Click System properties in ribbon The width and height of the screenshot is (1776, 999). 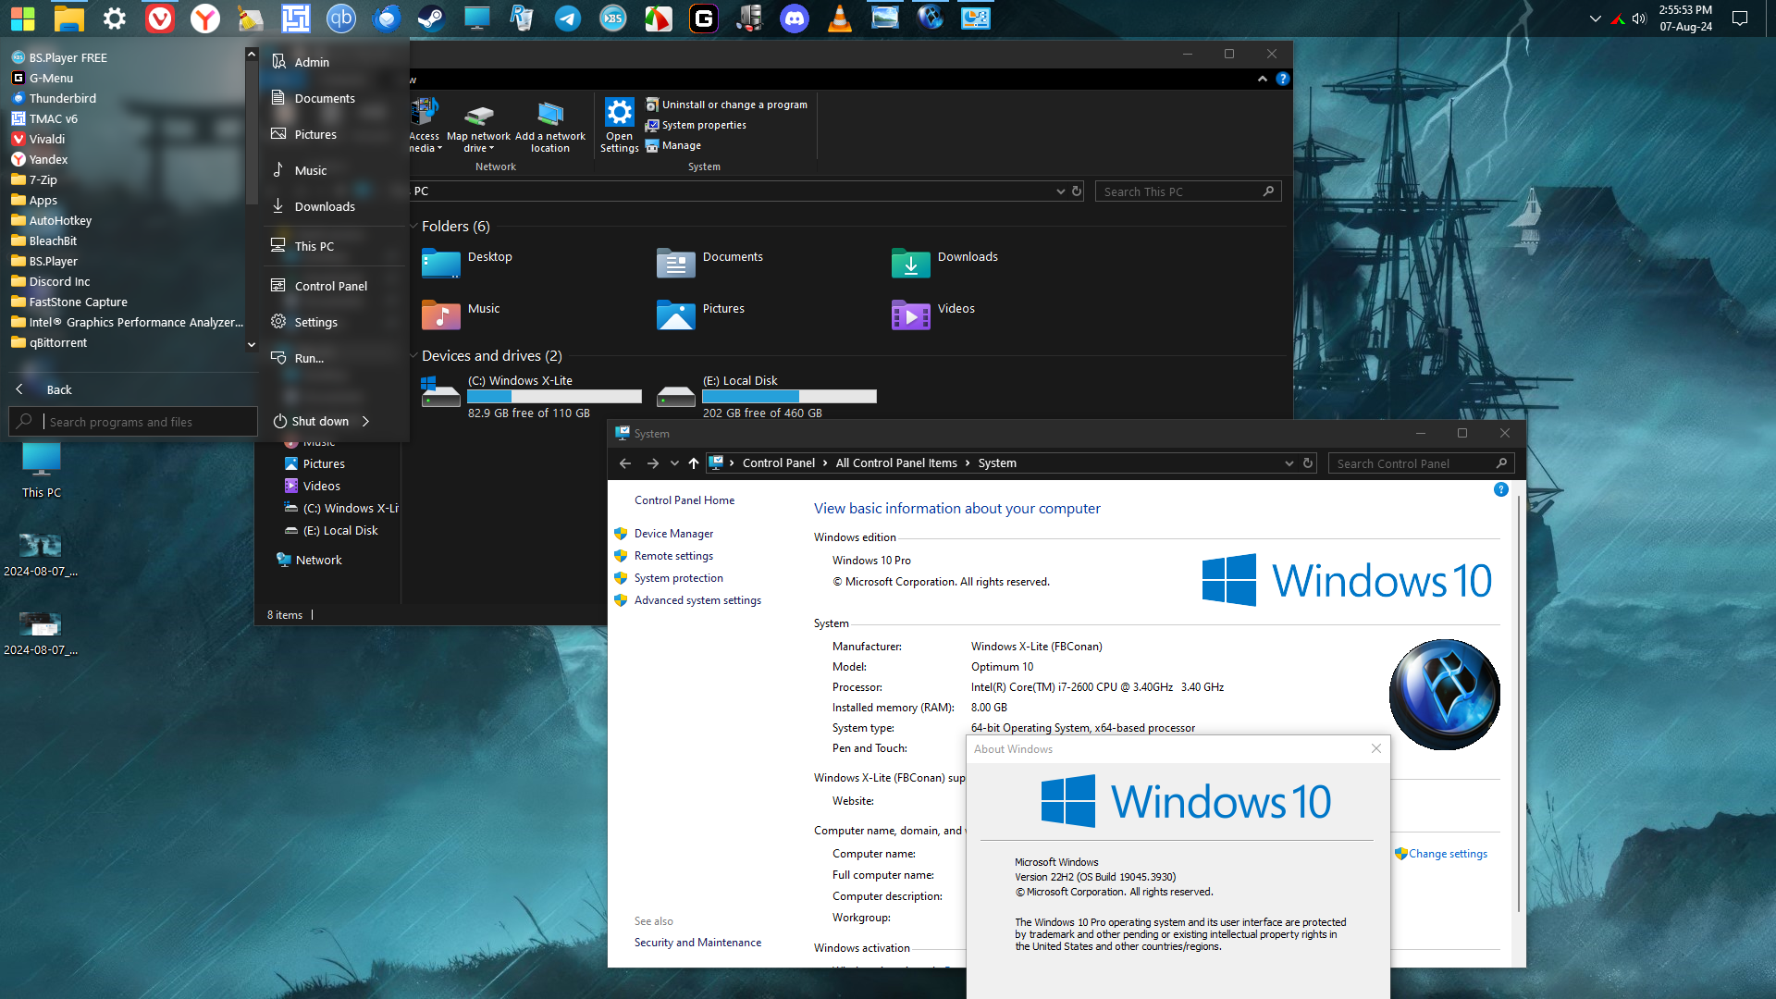[x=696, y=125]
